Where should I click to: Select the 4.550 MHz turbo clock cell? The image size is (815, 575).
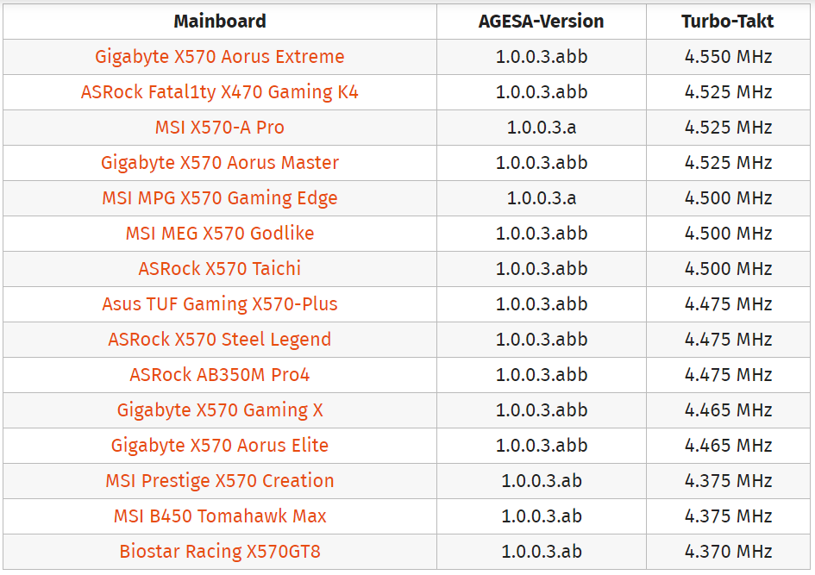728,57
